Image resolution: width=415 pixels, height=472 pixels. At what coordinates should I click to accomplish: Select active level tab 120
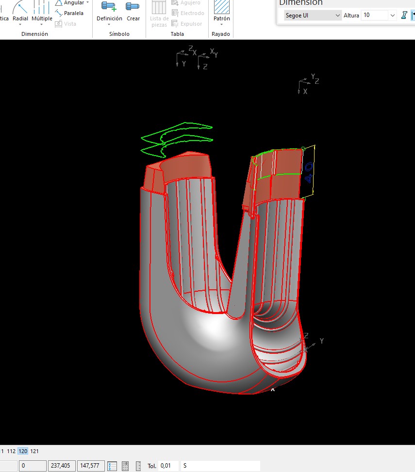tap(23, 451)
